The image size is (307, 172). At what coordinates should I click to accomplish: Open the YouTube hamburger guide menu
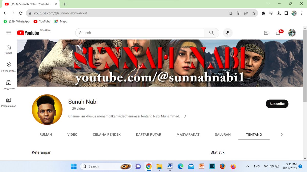tap(9, 33)
